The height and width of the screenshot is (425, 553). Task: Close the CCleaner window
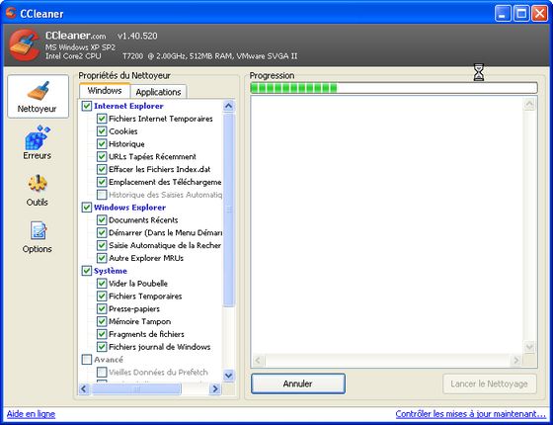tap(539, 14)
